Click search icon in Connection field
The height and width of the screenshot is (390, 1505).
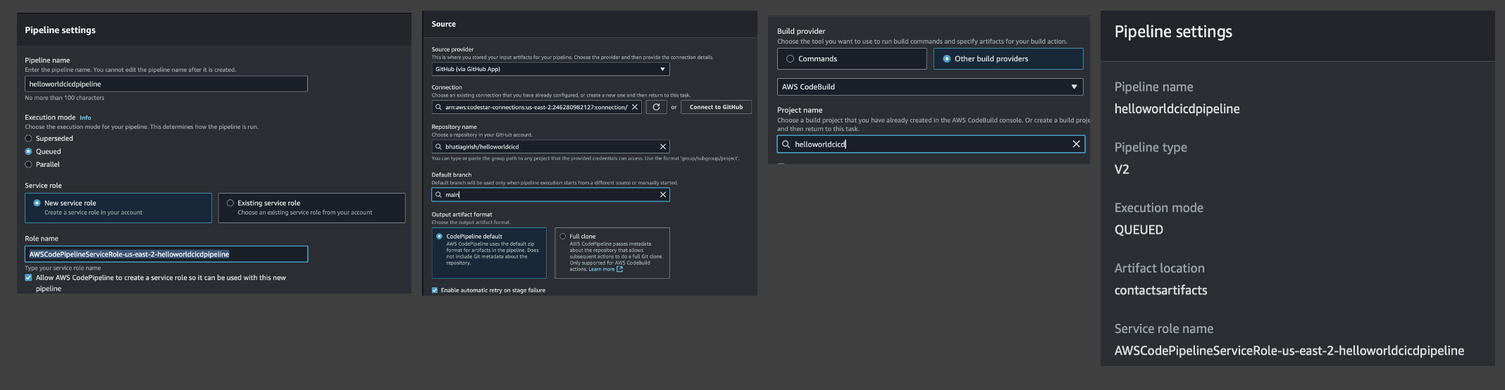438,107
